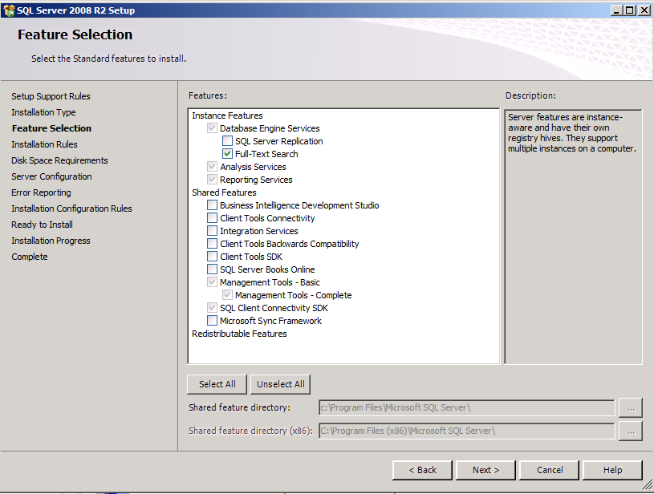Select the Error Reporting step
Viewport: 654px width, 494px height.
(x=41, y=192)
